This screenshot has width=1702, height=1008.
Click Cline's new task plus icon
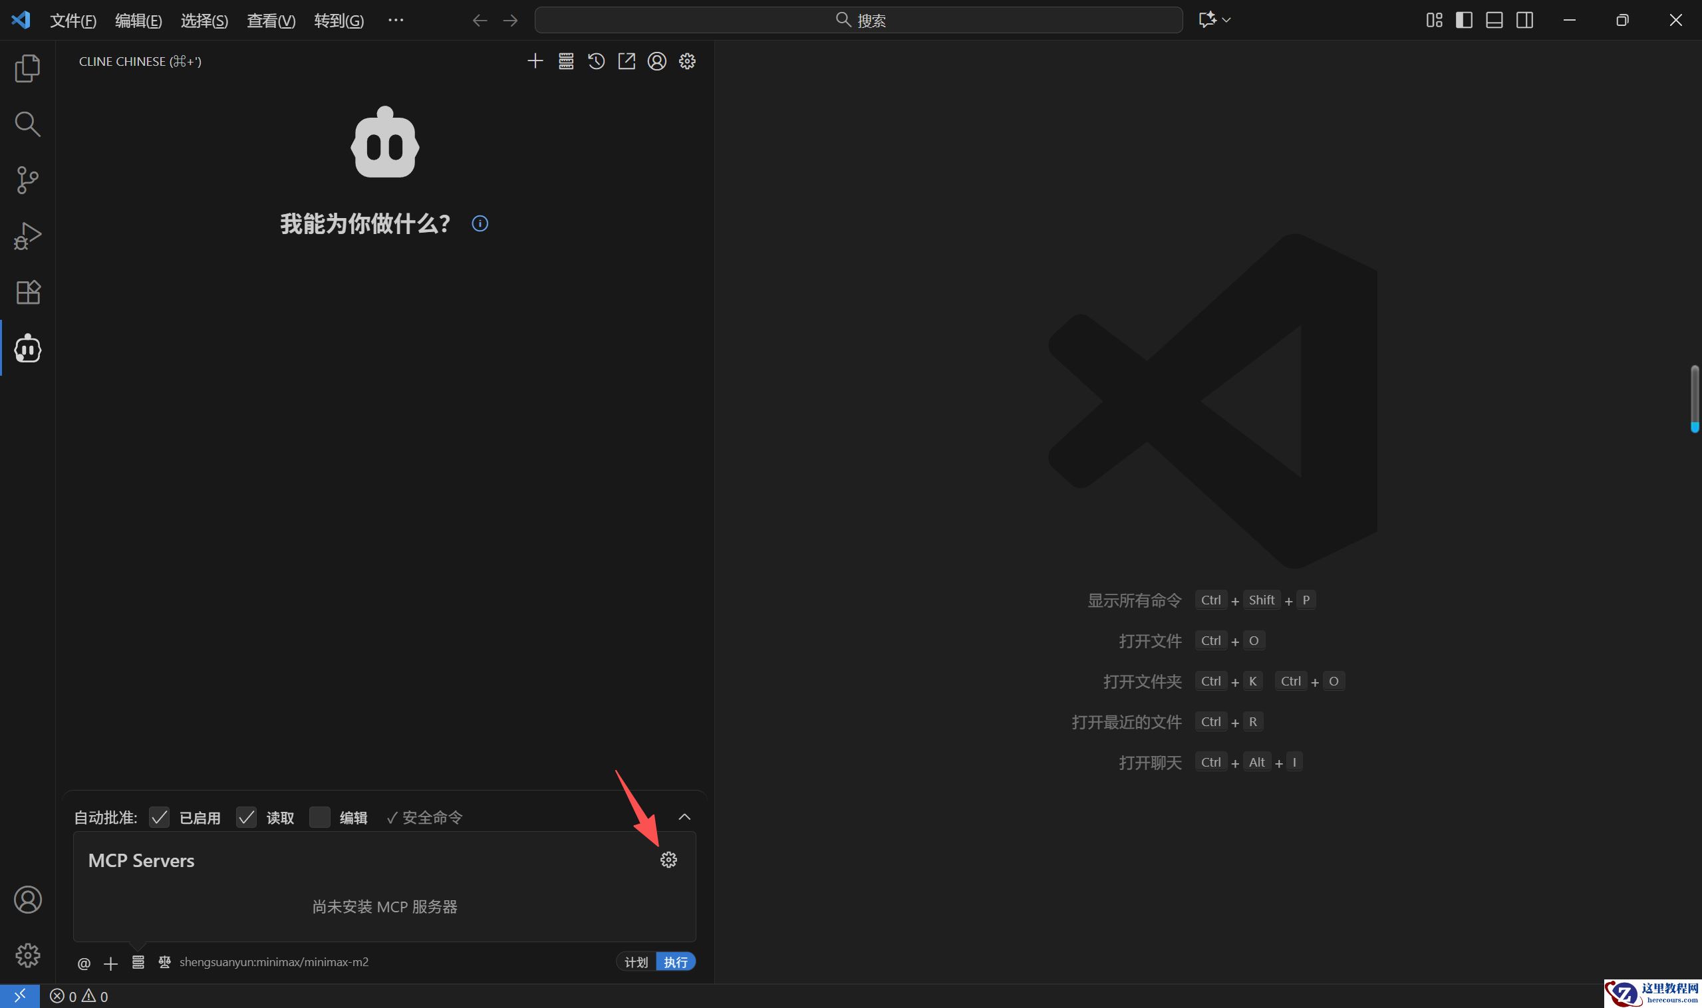point(535,61)
